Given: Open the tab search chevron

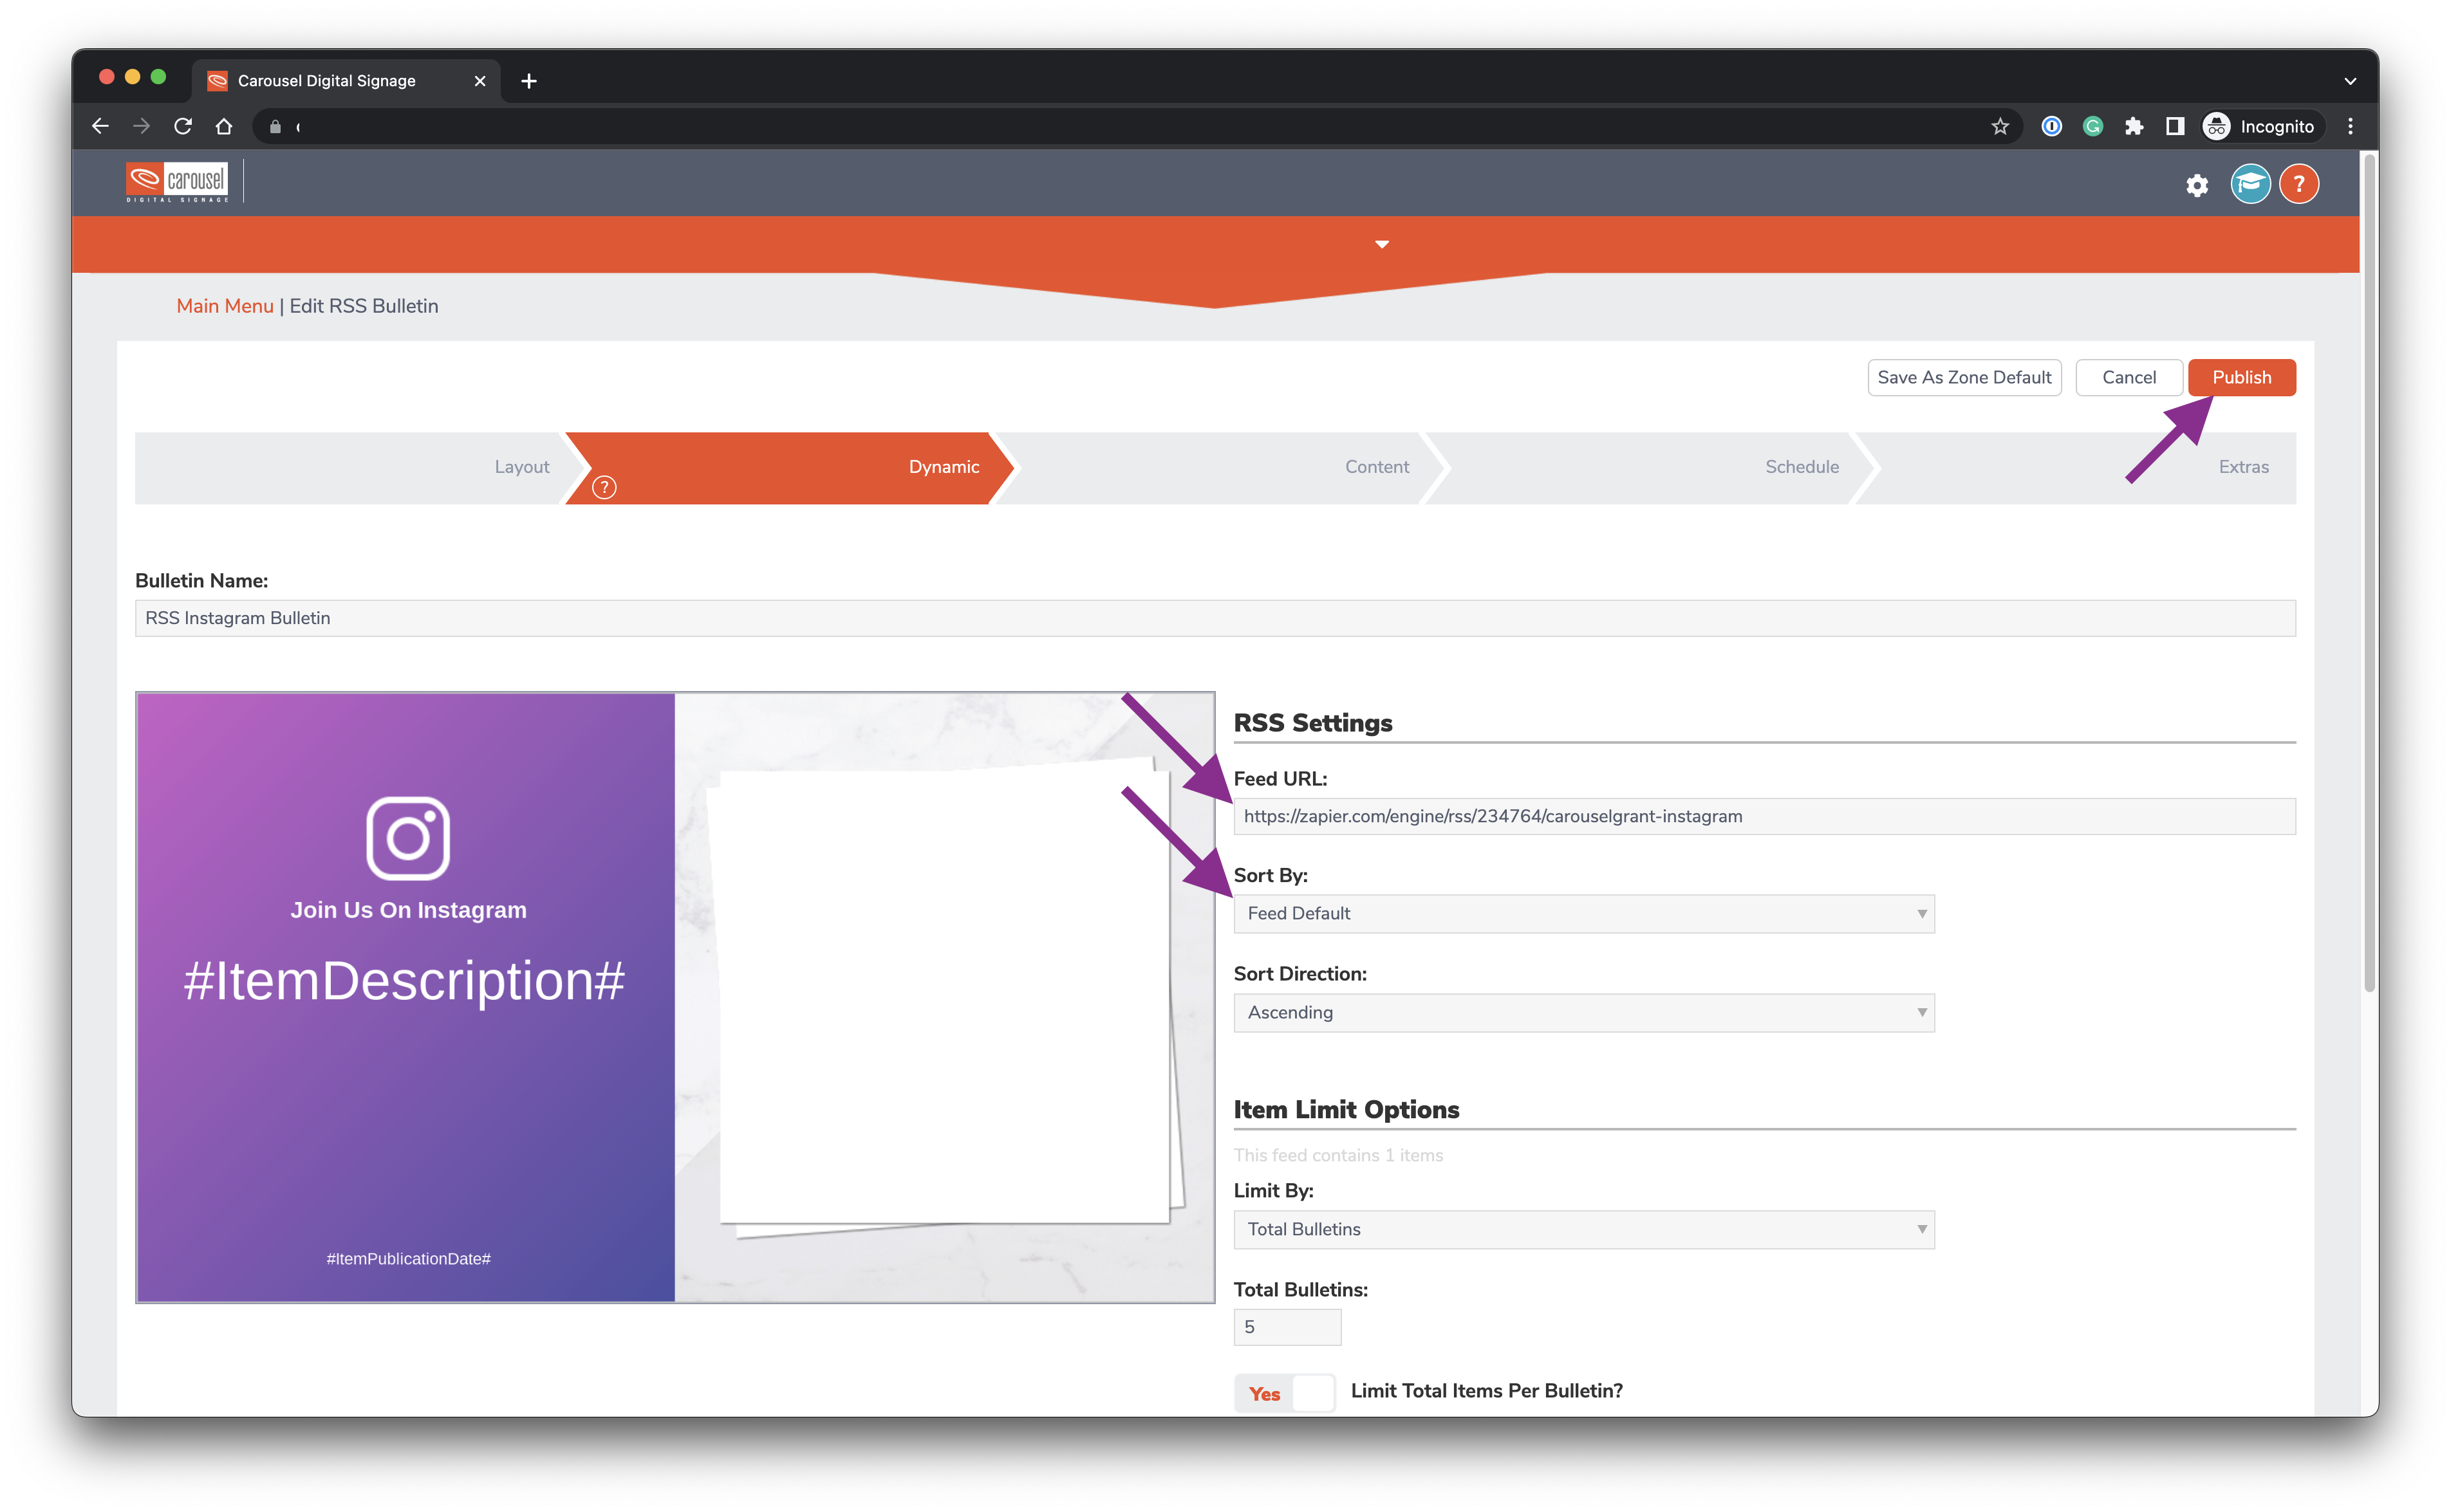Looking at the screenshot, I should 2350,81.
